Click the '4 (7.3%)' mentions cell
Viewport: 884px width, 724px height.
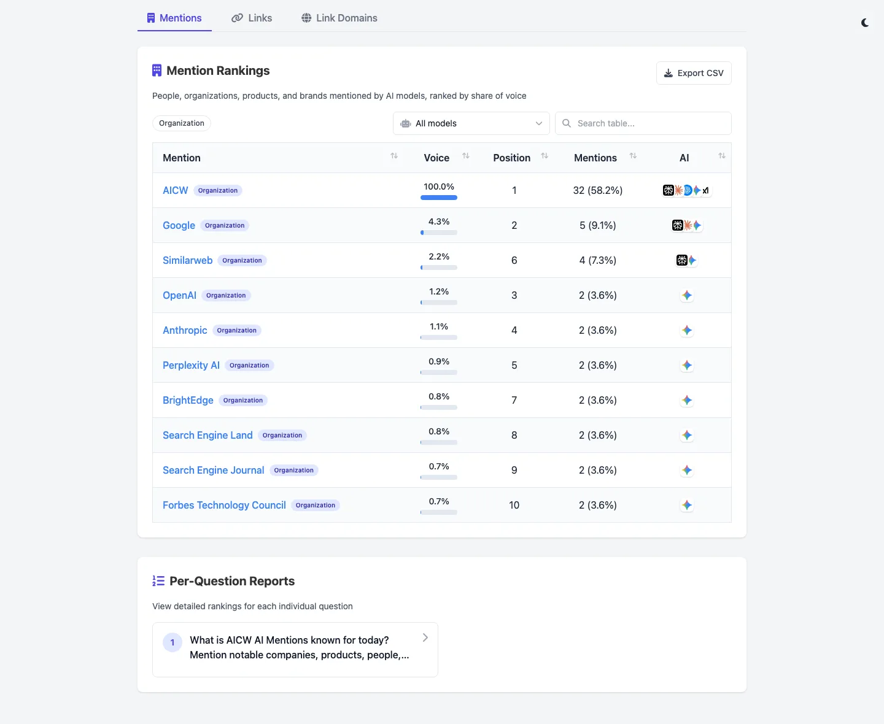coord(598,260)
